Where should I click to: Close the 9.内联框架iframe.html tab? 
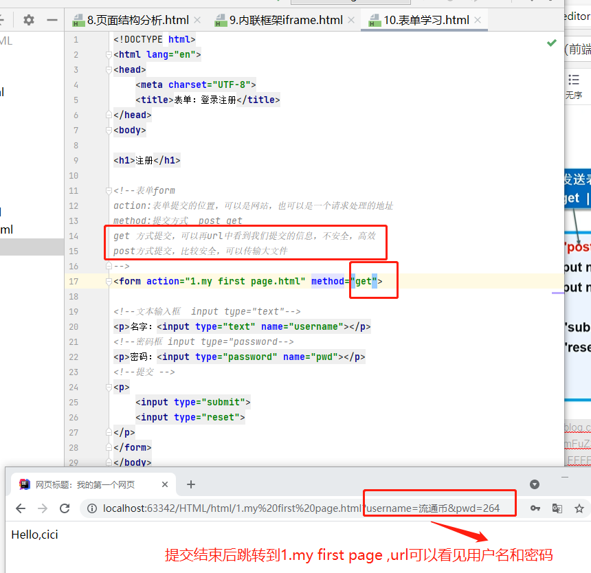351,20
